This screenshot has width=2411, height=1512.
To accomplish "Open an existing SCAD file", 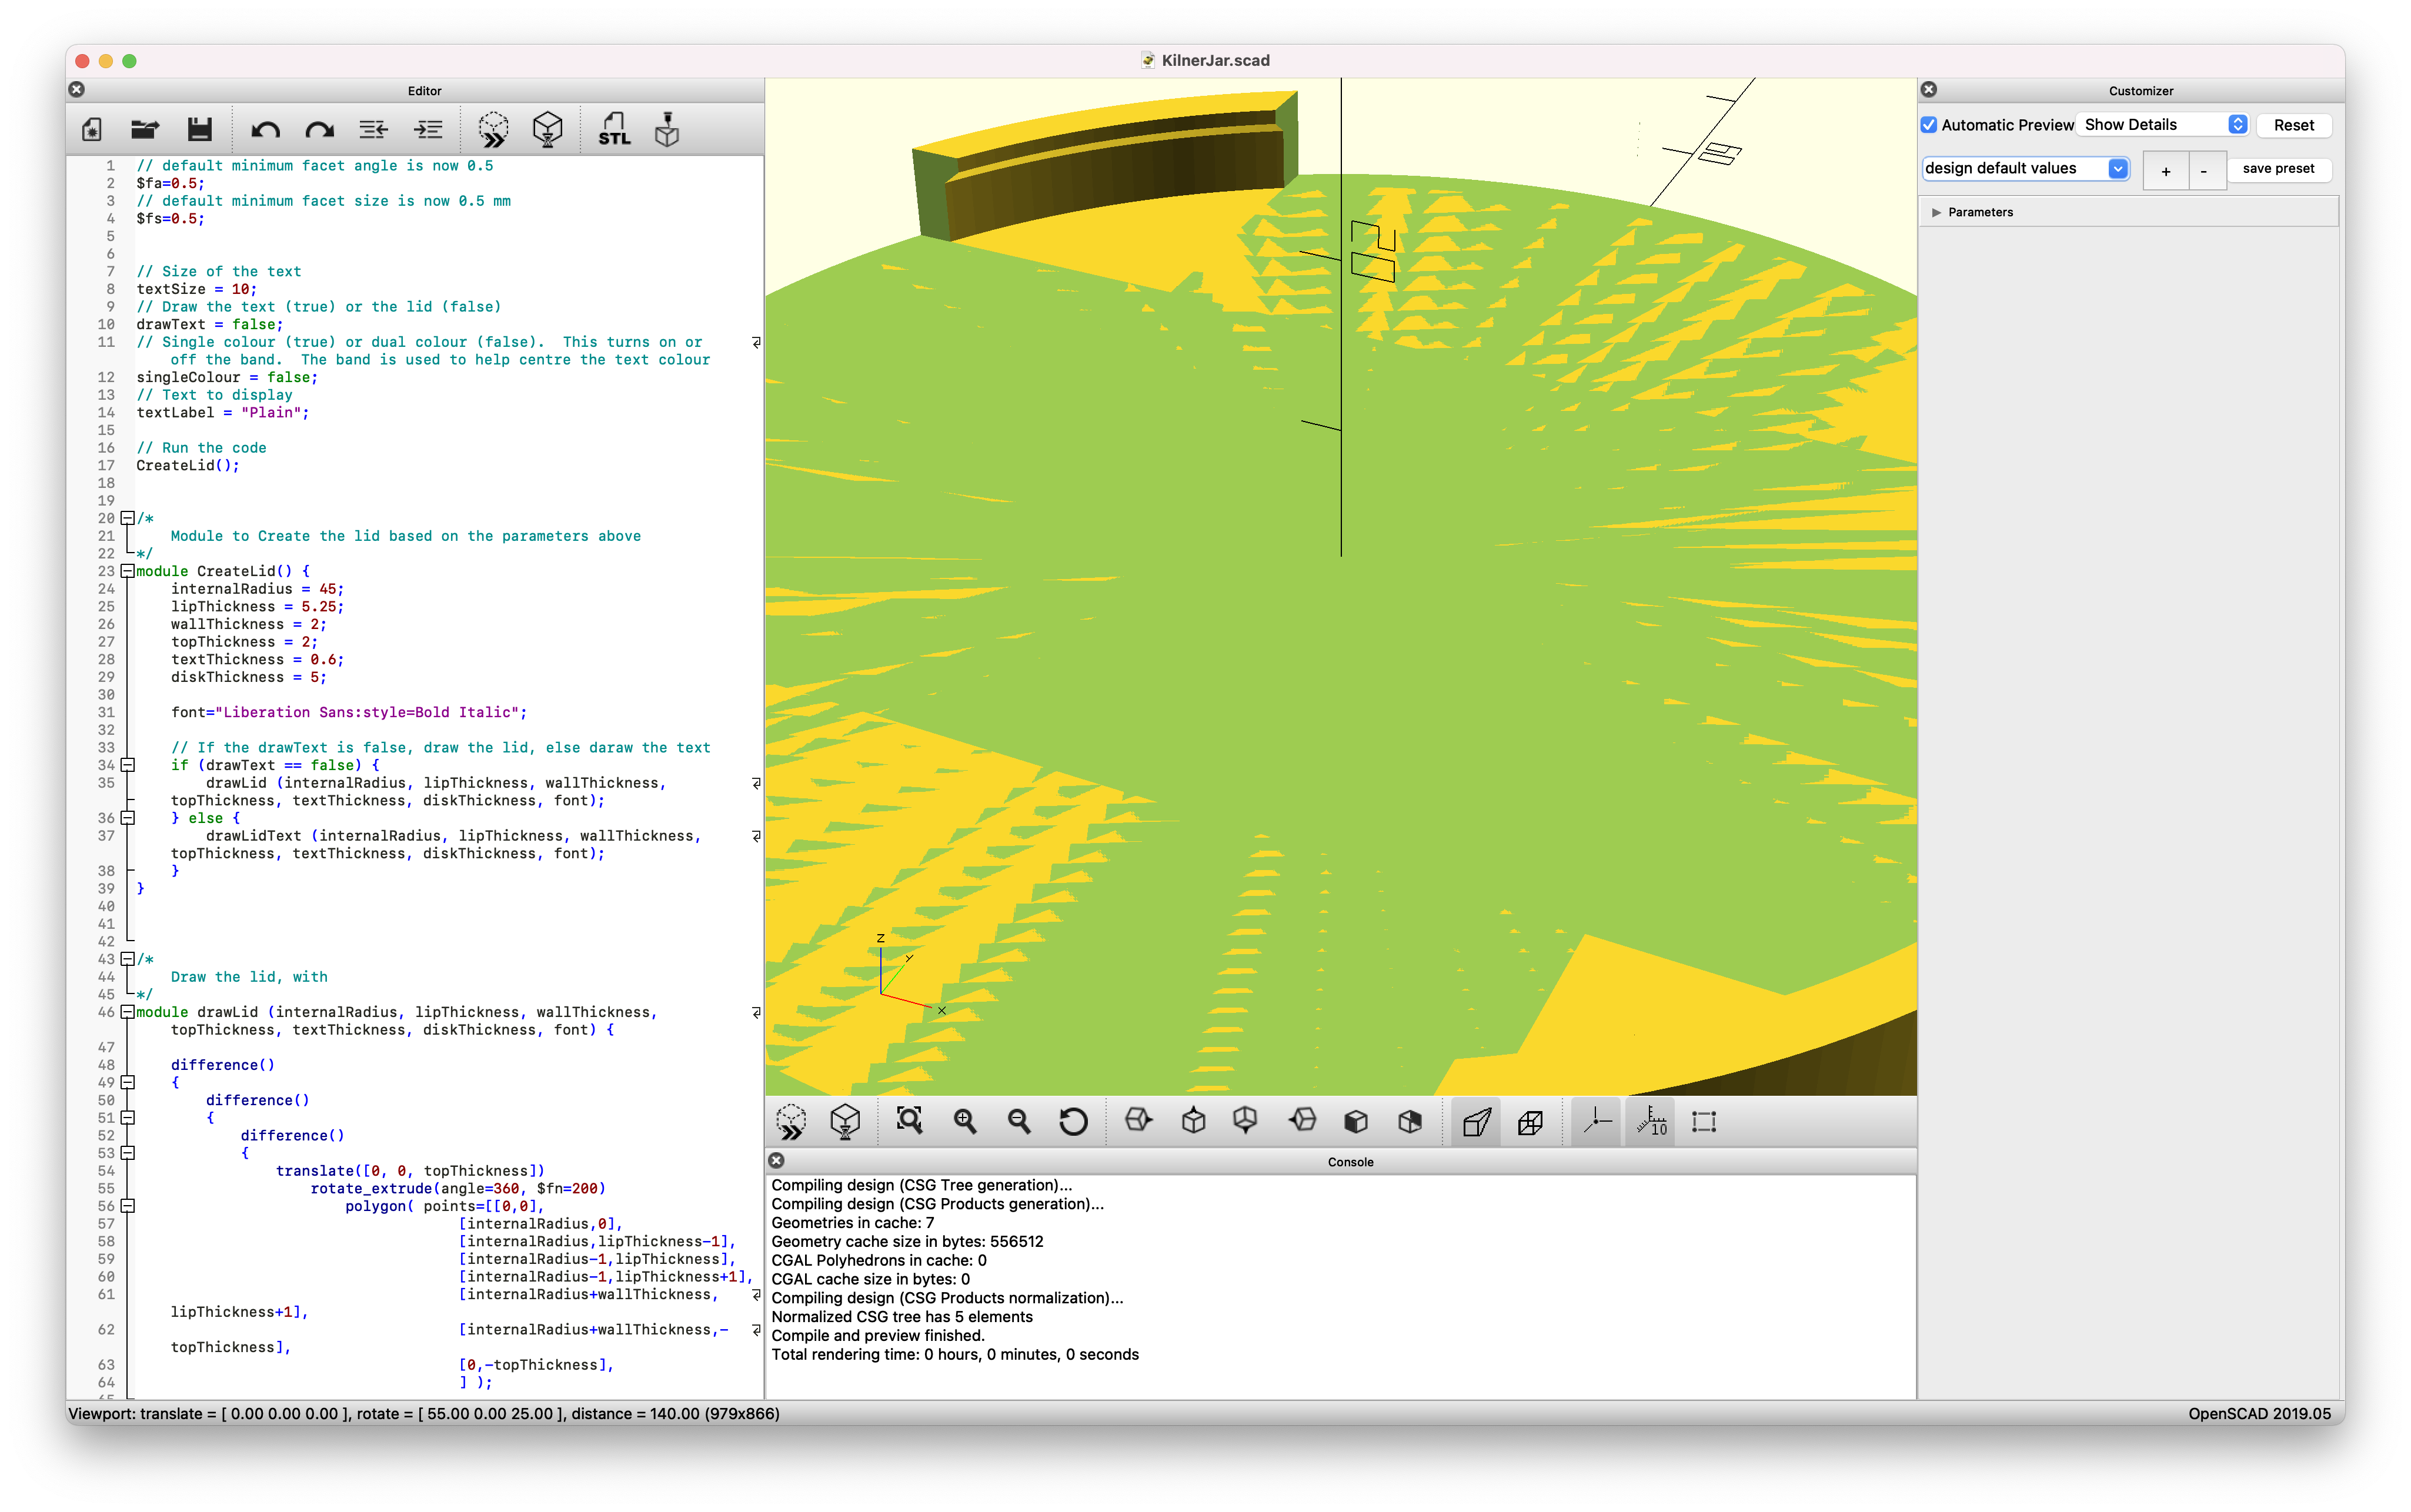I will tap(145, 130).
